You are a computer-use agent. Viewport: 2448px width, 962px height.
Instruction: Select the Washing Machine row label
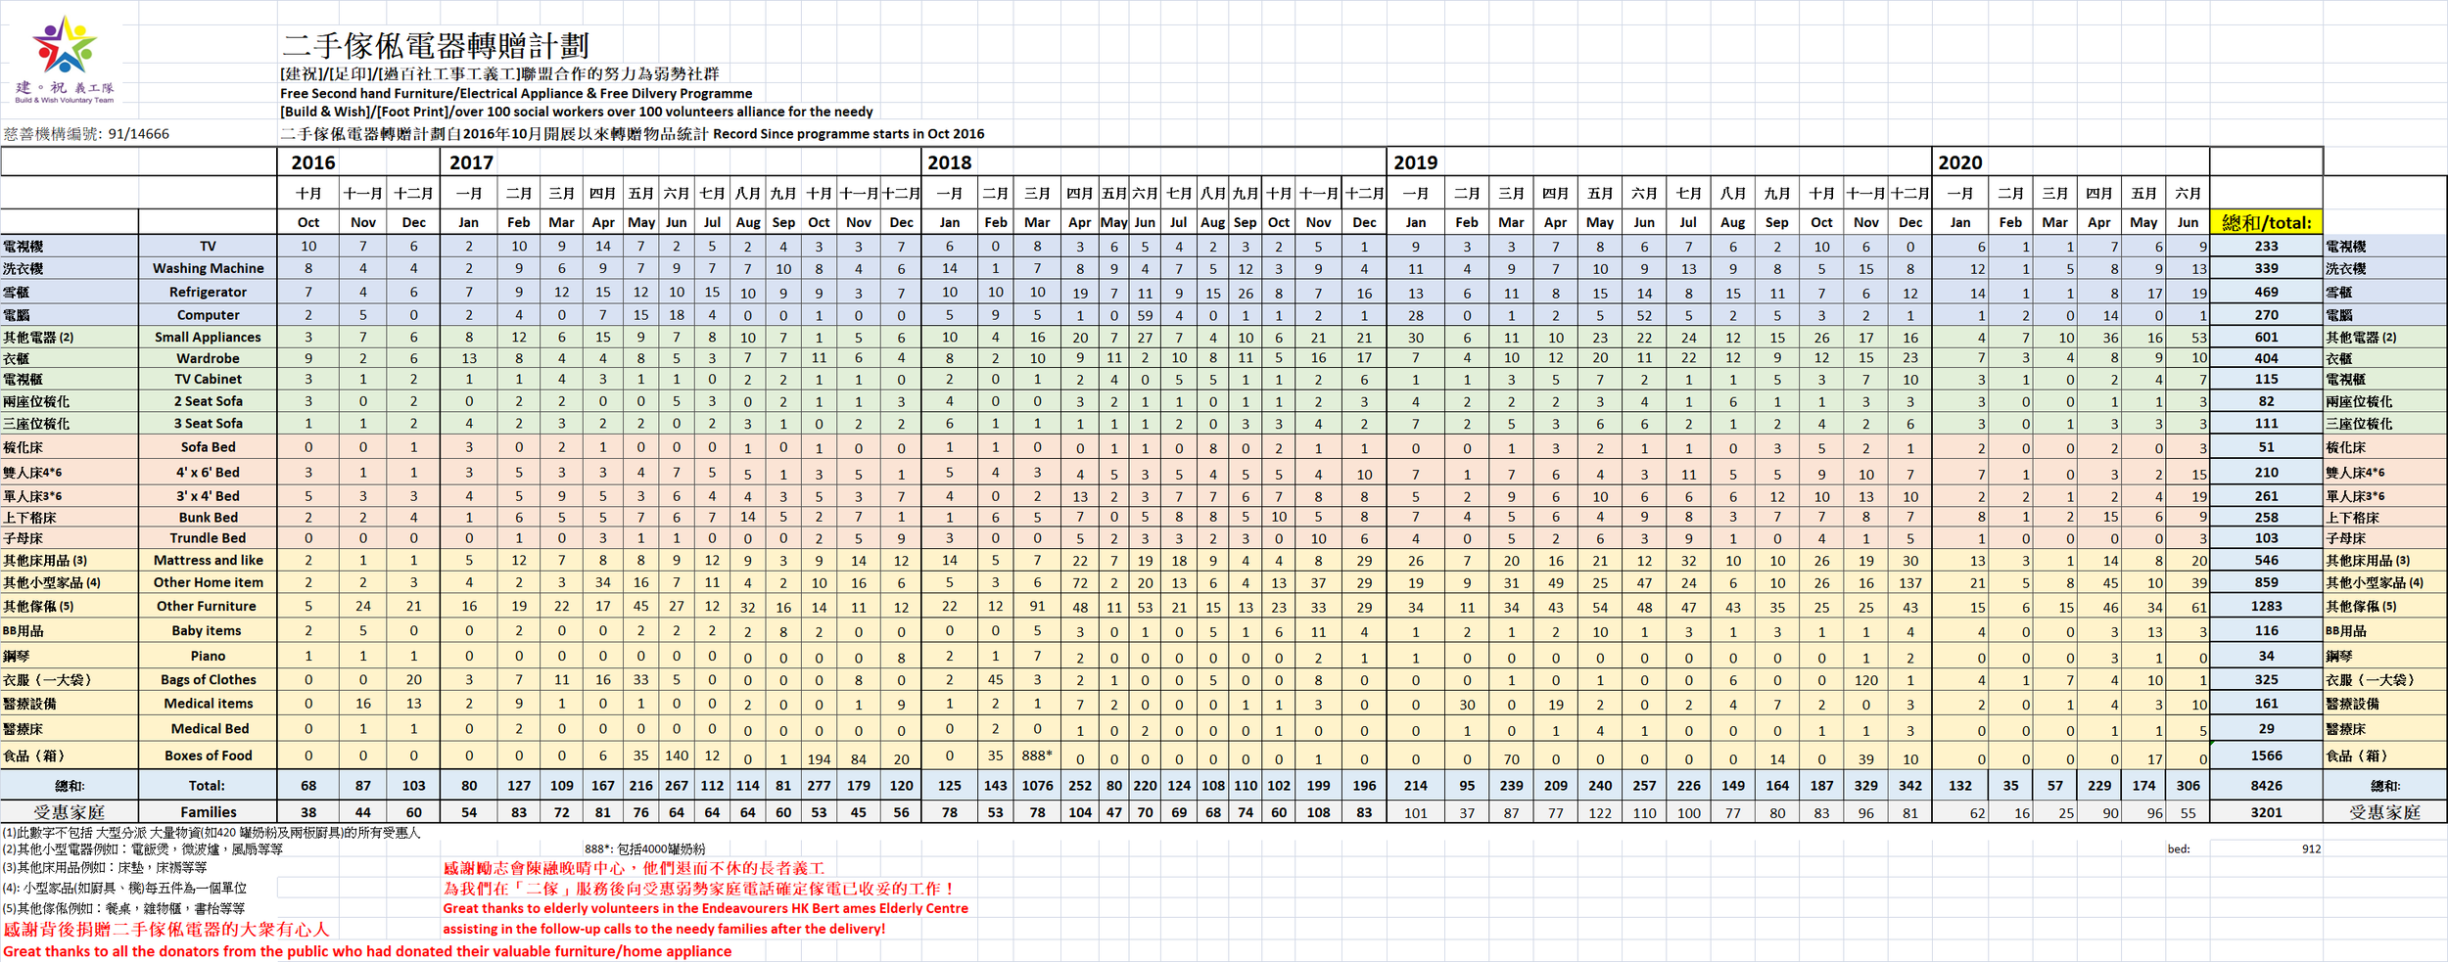208,268
